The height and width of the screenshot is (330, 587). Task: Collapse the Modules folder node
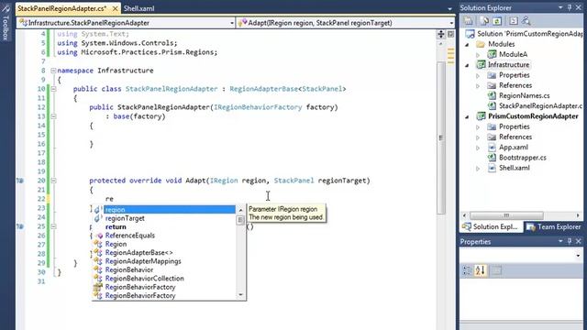point(467,45)
